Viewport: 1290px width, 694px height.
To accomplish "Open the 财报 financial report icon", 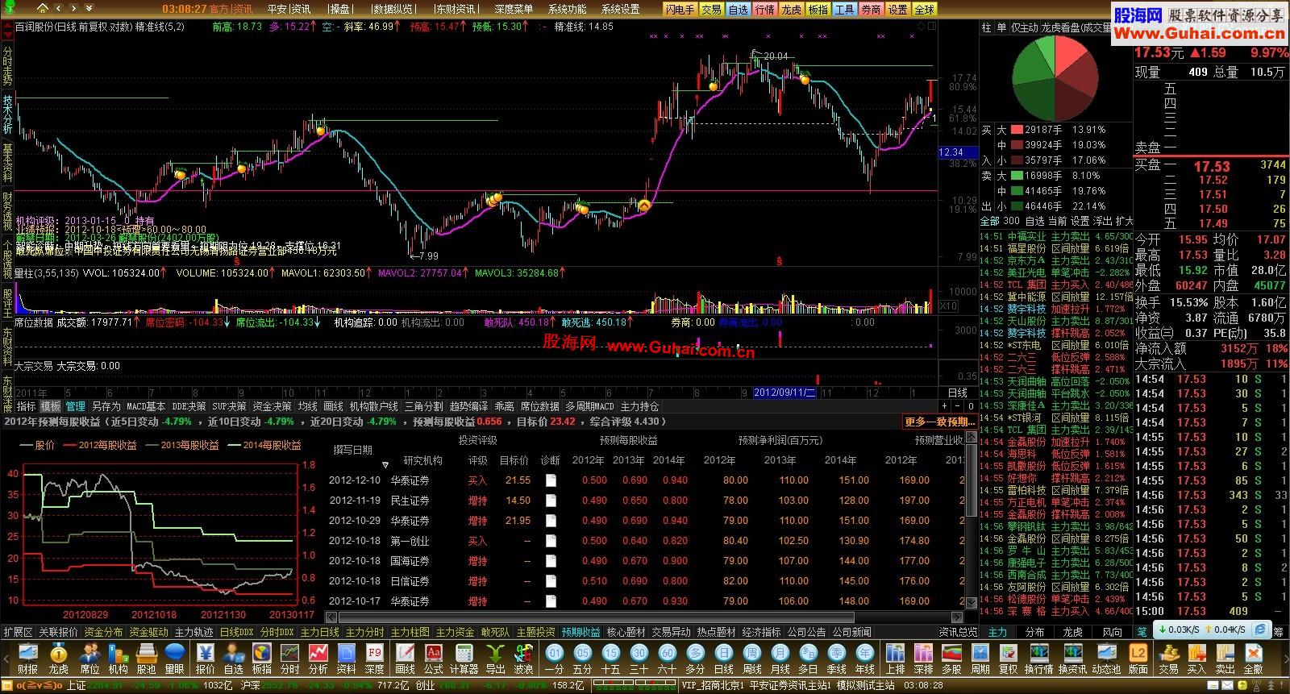I will 27,659.
